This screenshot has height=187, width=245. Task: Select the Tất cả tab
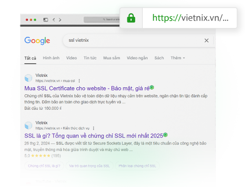pyautogui.click(x=30, y=58)
